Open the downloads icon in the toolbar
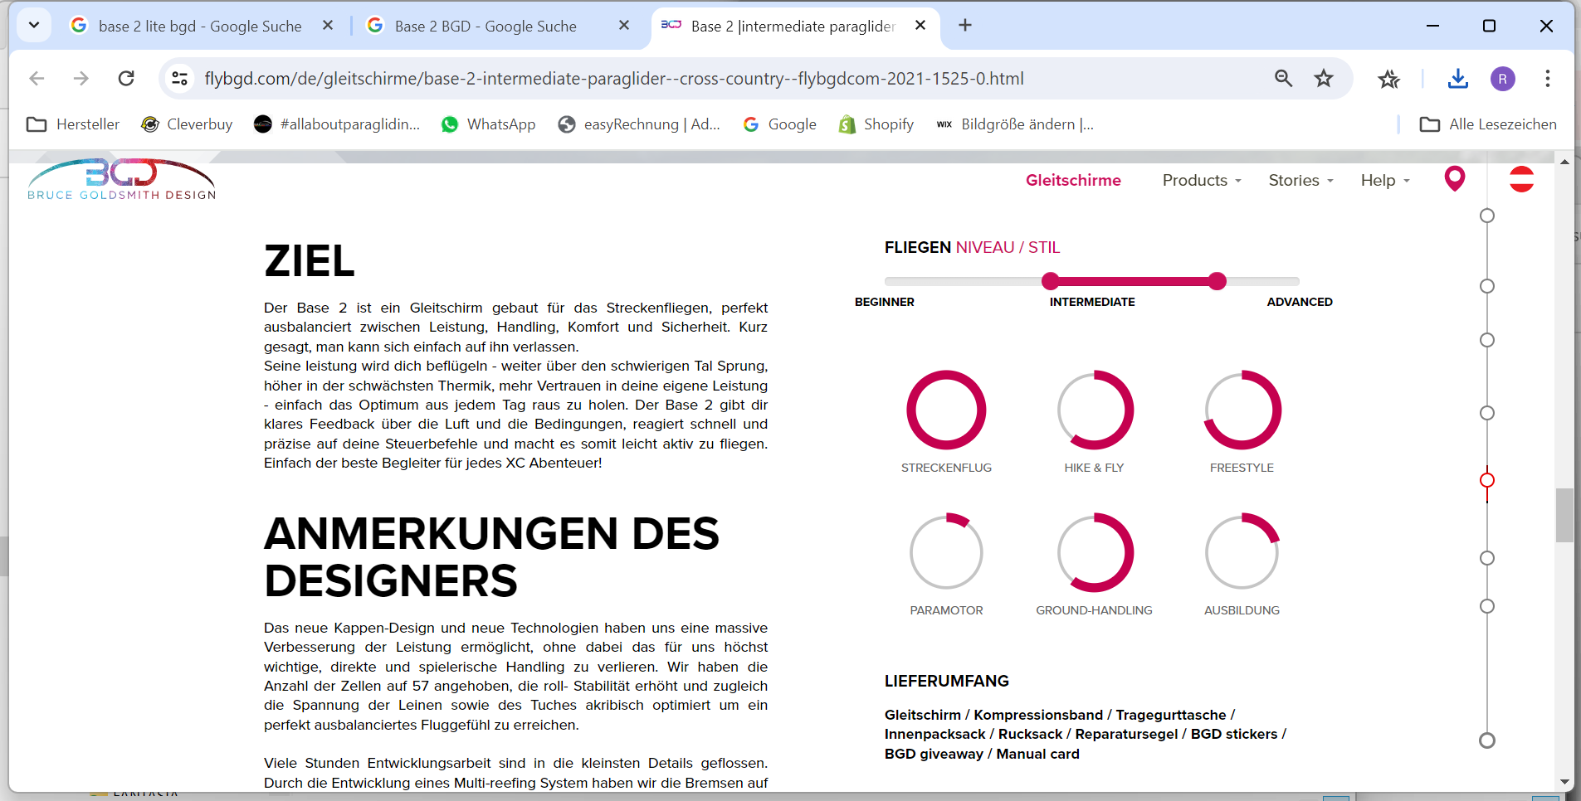Viewport: 1581px width, 801px height. tap(1457, 79)
